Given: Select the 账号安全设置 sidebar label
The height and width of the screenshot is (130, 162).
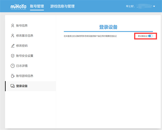Looking at the screenshot, I should point(25,56).
